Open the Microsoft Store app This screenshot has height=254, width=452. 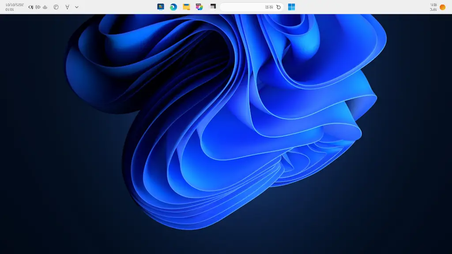tap(161, 7)
